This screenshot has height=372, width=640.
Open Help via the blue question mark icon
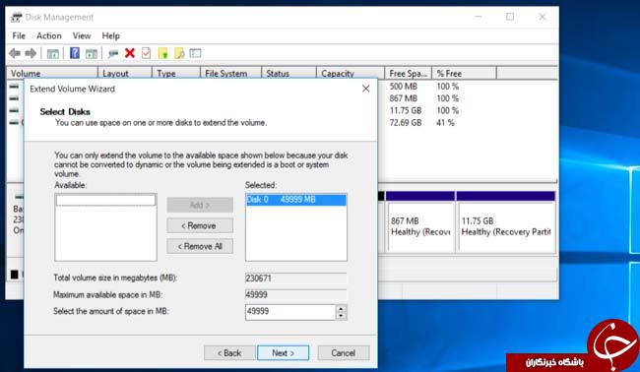[x=75, y=53]
